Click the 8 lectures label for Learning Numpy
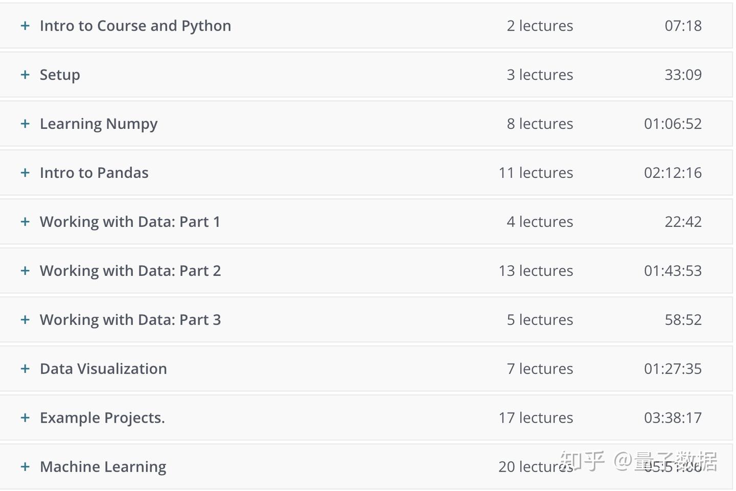This screenshot has width=736, height=491. click(x=540, y=124)
